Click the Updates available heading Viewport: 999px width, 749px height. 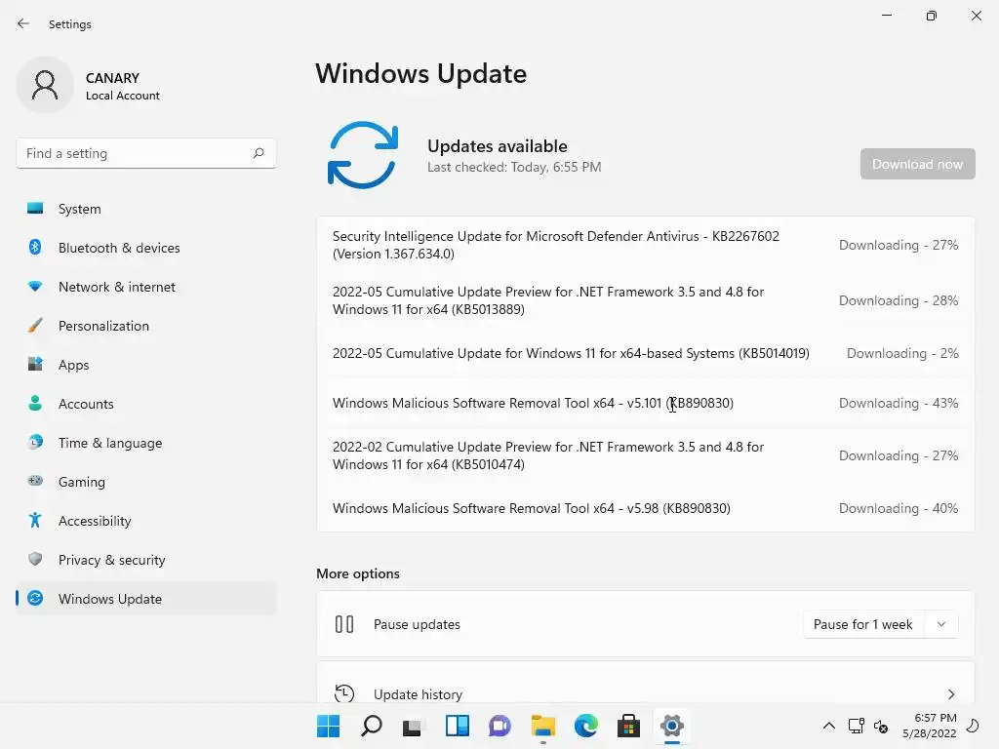(497, 146)
